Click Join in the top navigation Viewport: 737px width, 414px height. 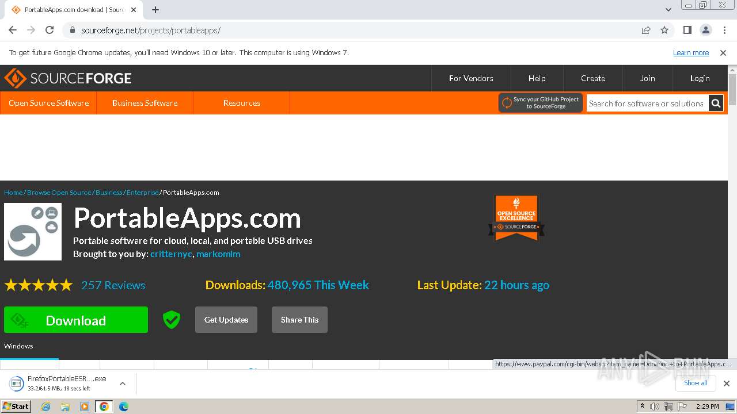pos(648,78)
